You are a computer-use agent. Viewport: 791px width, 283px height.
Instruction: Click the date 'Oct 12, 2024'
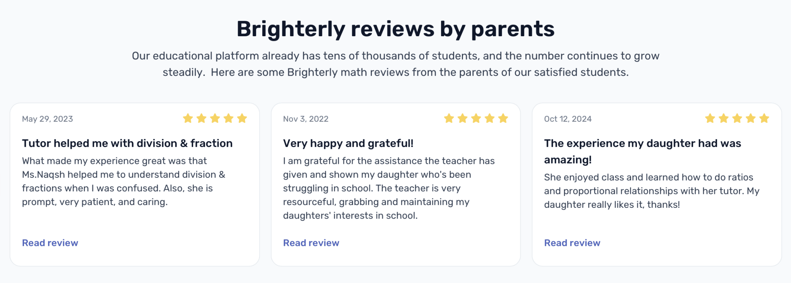pyautogui.click(x=567, y=119)
